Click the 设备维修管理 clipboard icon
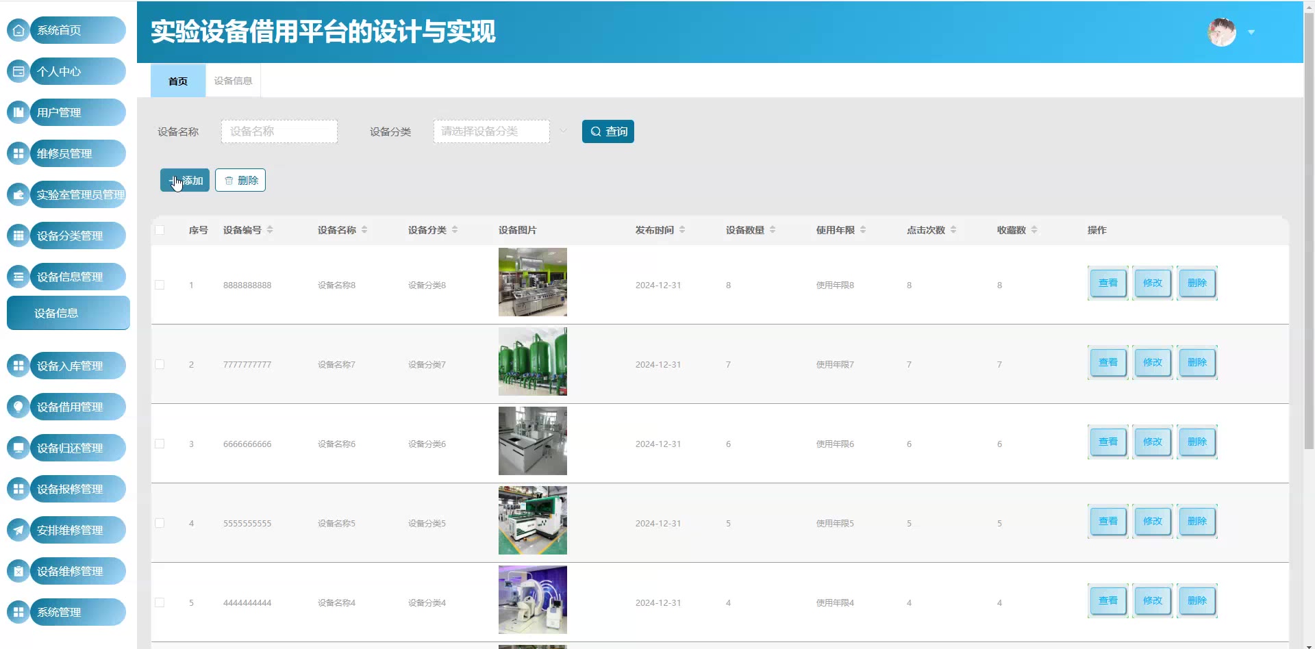The image size is (1315, 649). click(18, 571)
